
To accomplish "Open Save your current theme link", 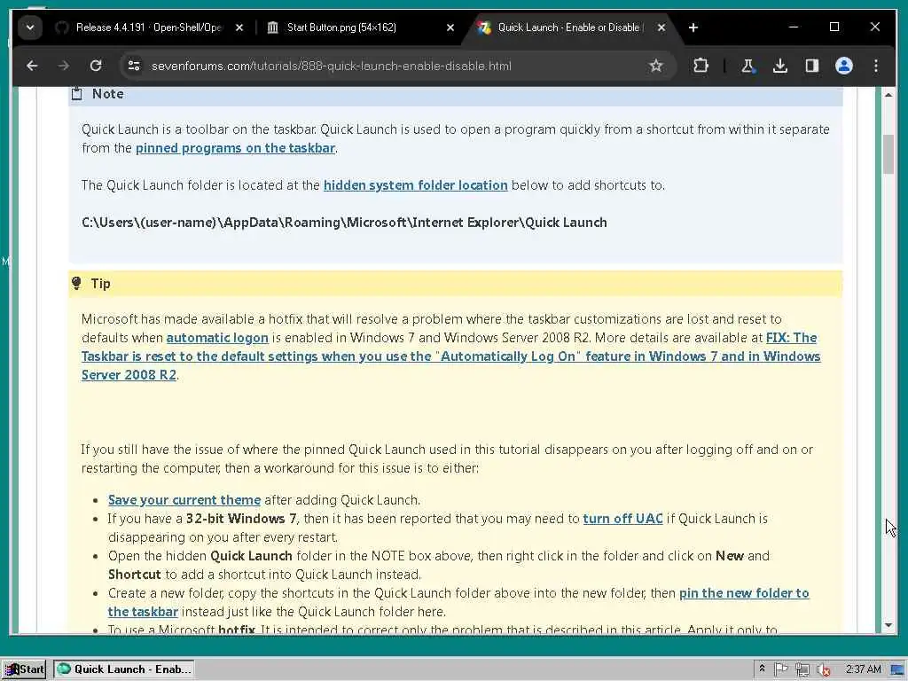I will 184,500.
